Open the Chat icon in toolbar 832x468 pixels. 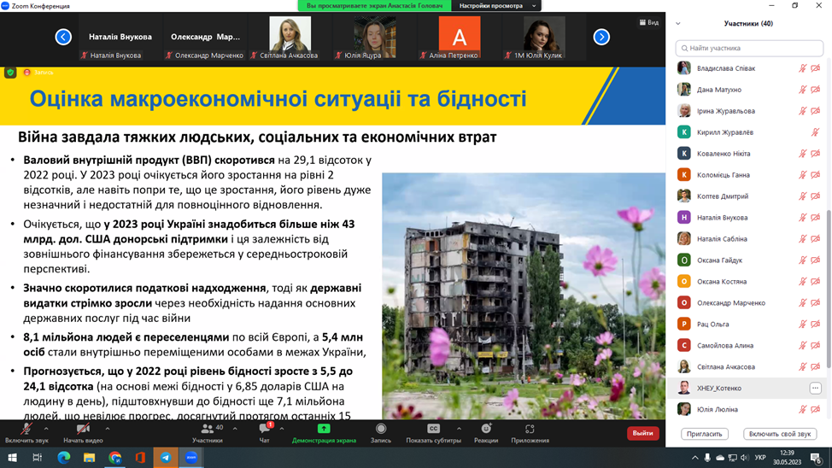click(x=264, y=429)
